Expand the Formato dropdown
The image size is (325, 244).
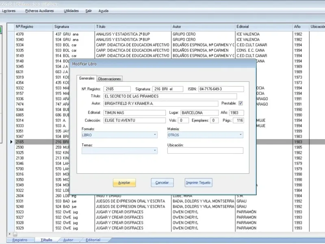click(x=155, y=135)
